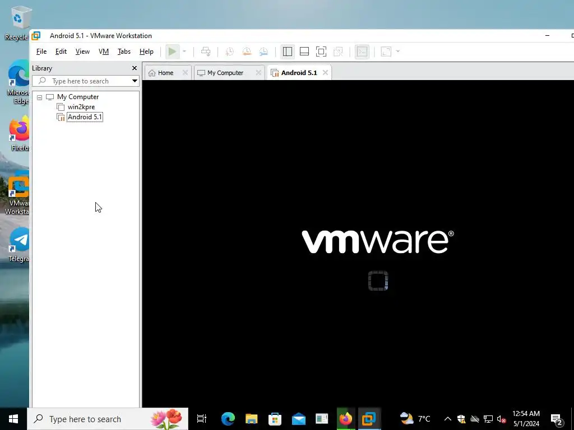
Task: Click the green Power On play button
Action: pyautogui.click(x=172, y=52)
